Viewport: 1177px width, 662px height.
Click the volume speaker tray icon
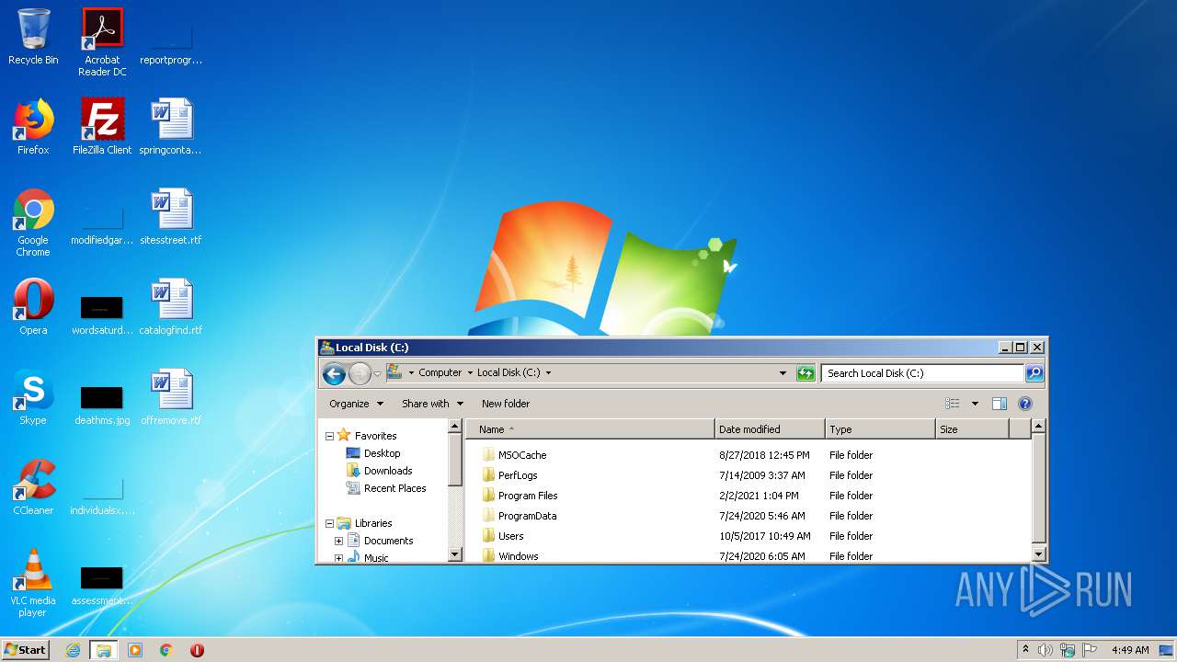[1046, 650]
